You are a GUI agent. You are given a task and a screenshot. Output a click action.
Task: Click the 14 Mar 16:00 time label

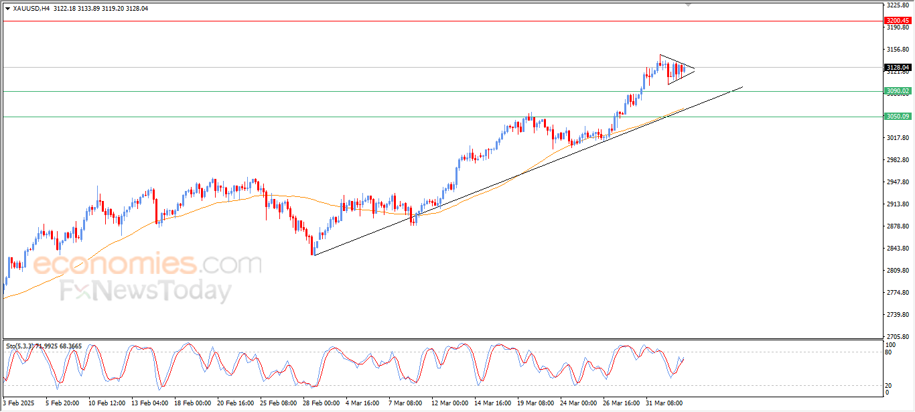pyautogui.click(x=493, y=403)
